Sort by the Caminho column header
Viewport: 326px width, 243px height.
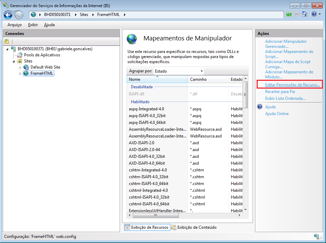pyautogui.click(x=208, y=79)
